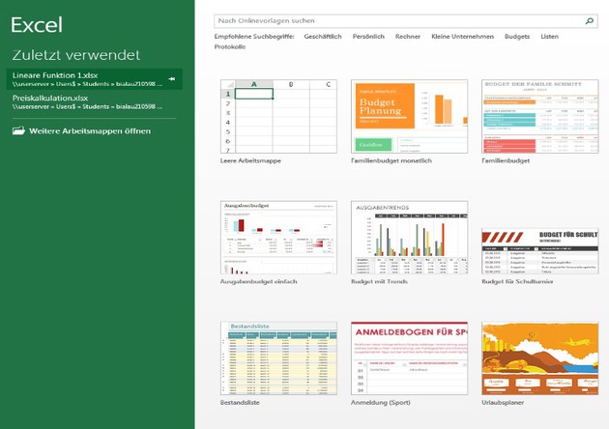Click the Urlaubsplaner caption text
Viewport: 609px width, 429px height.
tap(503, 403)
